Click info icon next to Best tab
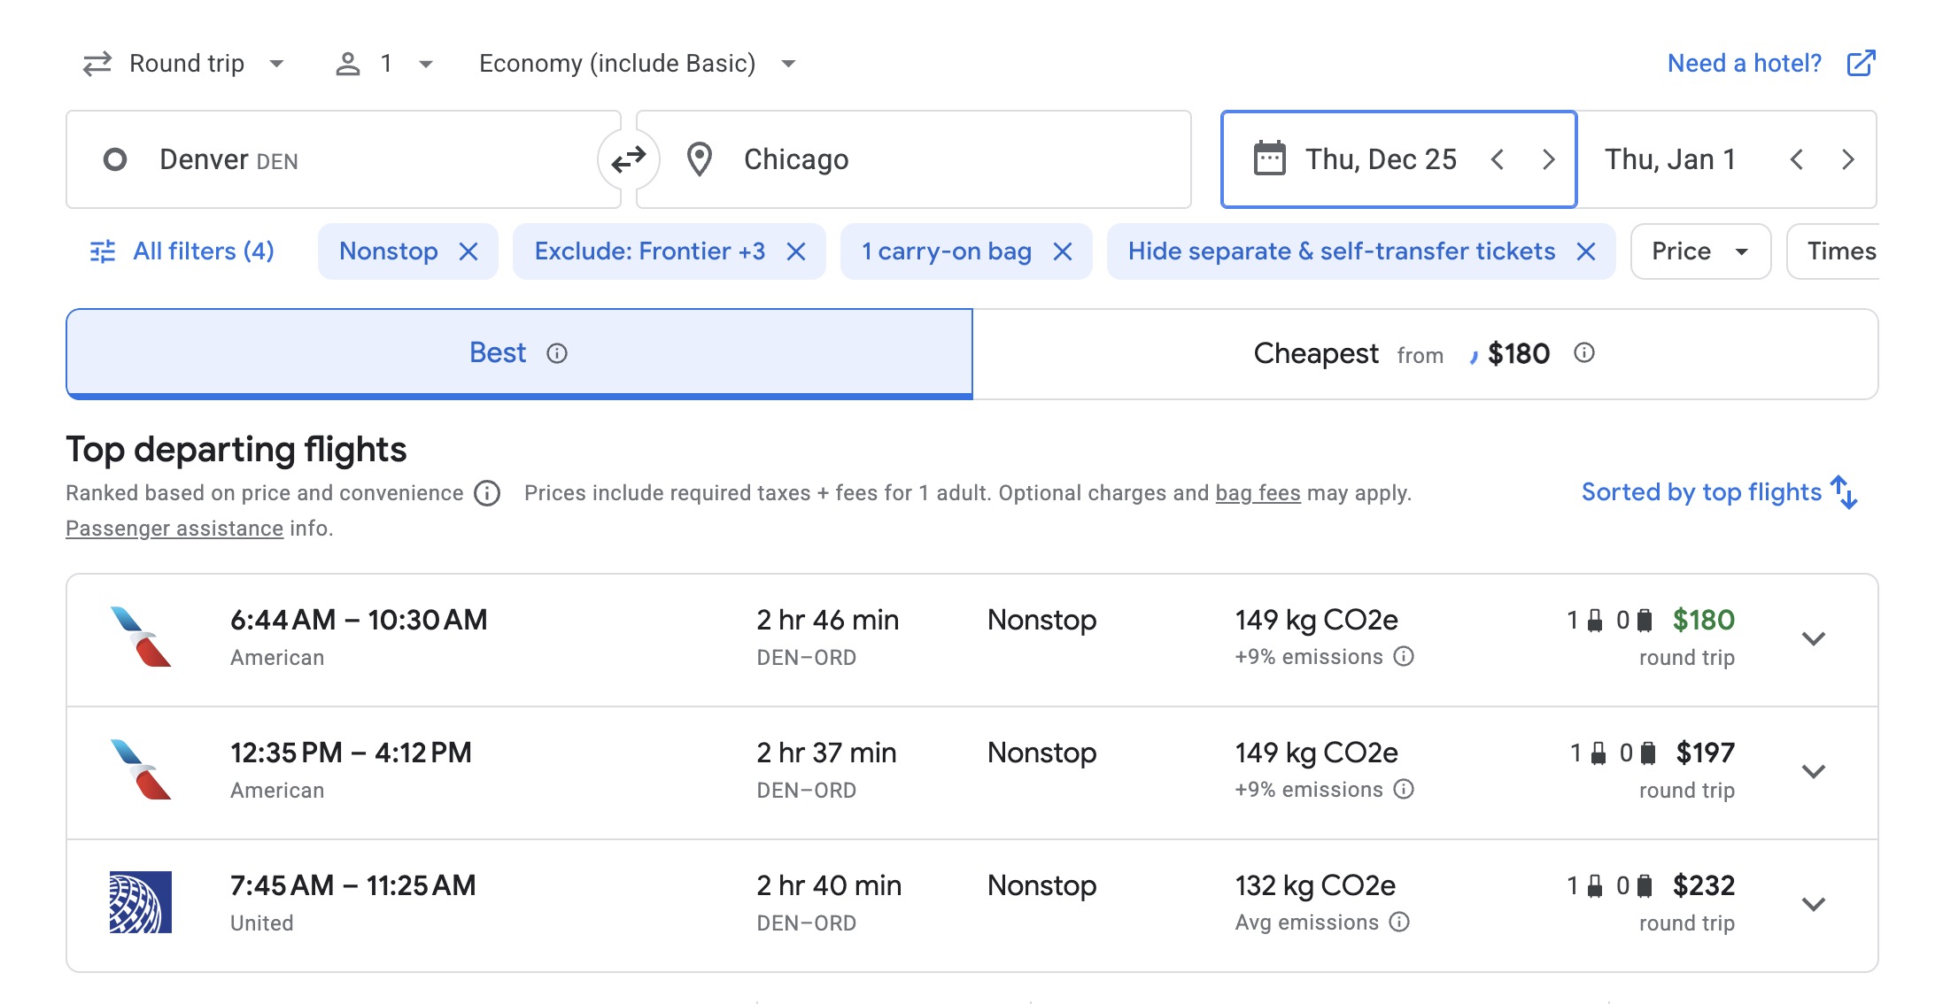1943x1004 pixels. point(557,353)
